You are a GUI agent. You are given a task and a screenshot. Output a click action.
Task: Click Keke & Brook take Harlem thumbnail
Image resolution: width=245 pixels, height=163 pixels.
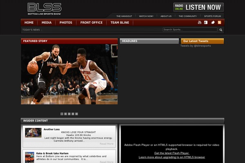29,157
